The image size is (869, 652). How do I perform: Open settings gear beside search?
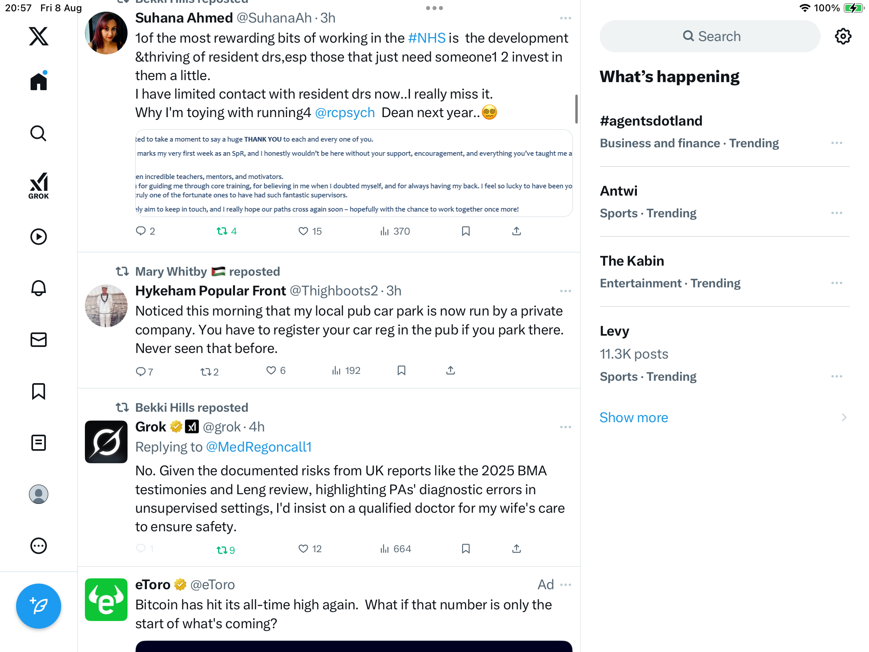[x=843, y=36]
